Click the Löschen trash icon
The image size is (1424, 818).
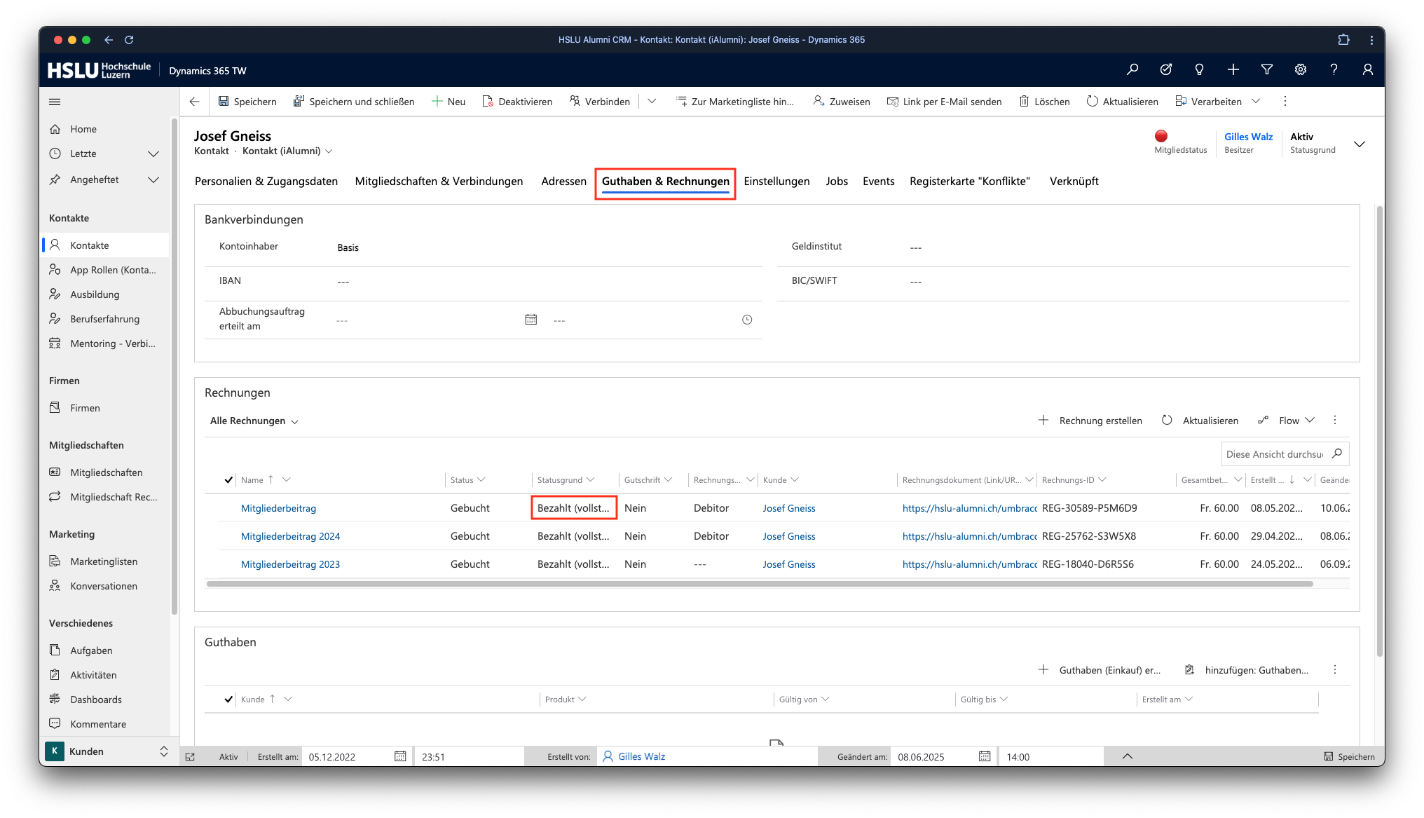1024,102
